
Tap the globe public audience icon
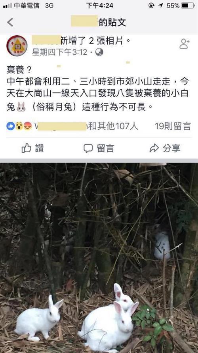[99, 52]
